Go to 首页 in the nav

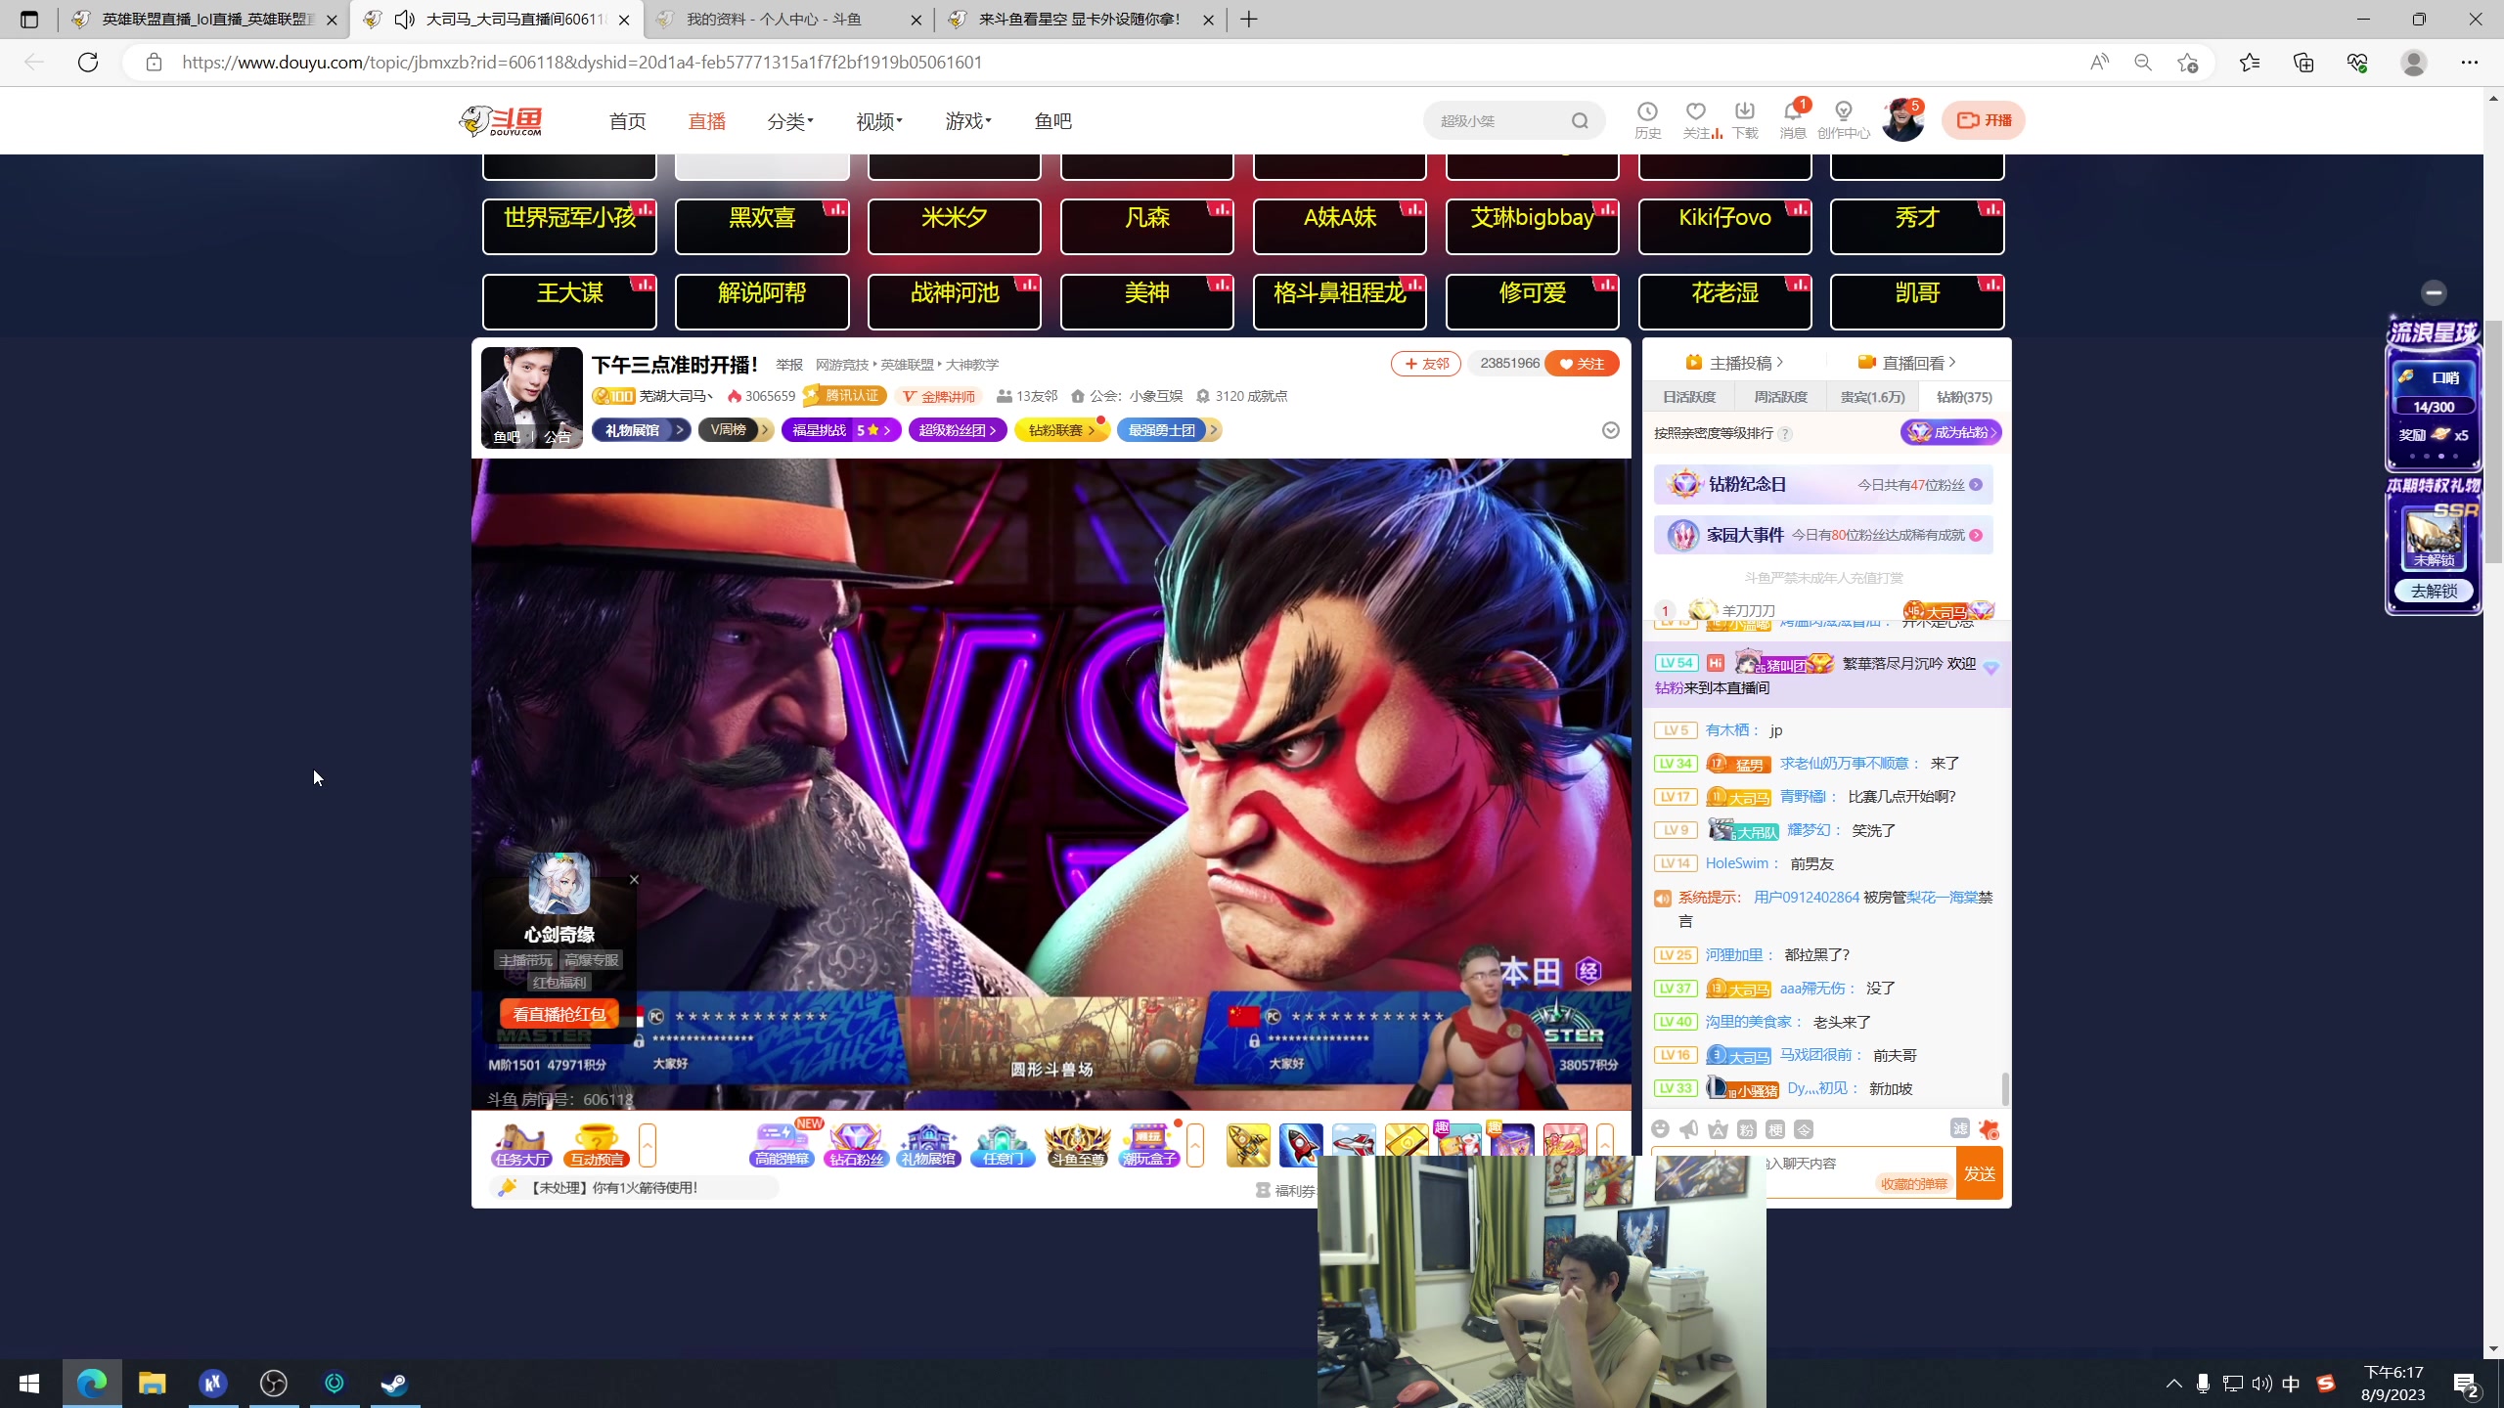[627, 121]
